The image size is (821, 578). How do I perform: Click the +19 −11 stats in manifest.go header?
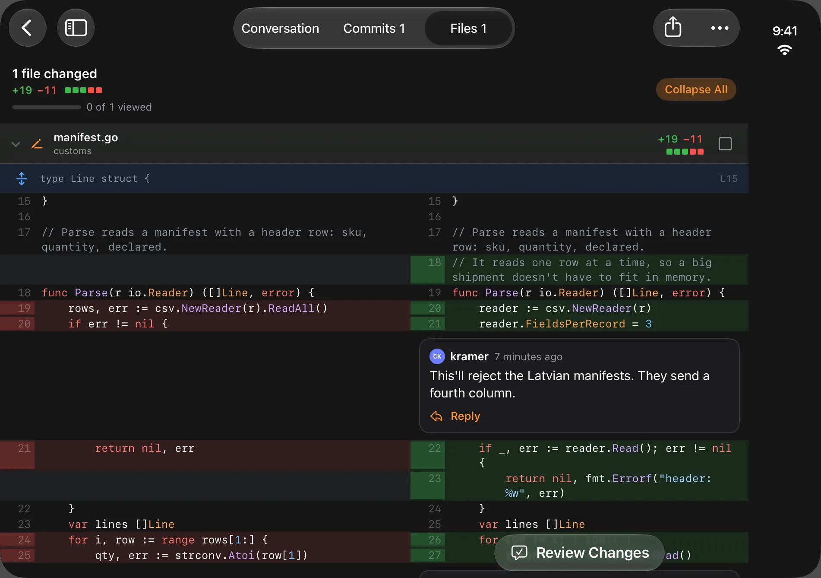coord(680,139)
